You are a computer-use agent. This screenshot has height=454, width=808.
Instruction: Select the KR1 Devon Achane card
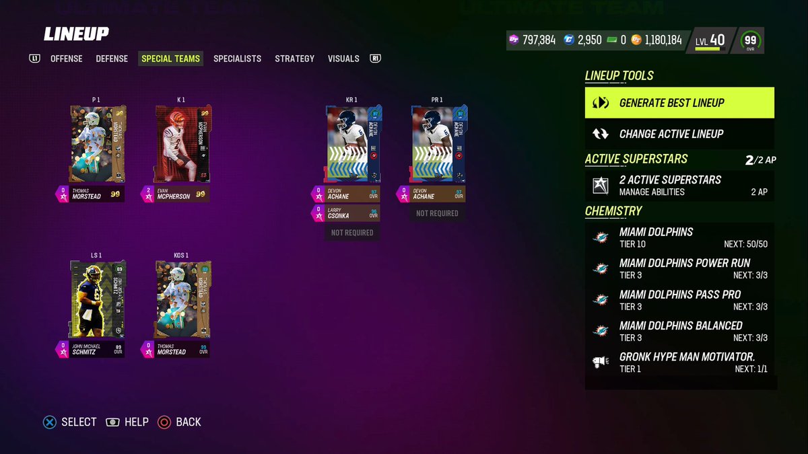click(x=352, y=143)
